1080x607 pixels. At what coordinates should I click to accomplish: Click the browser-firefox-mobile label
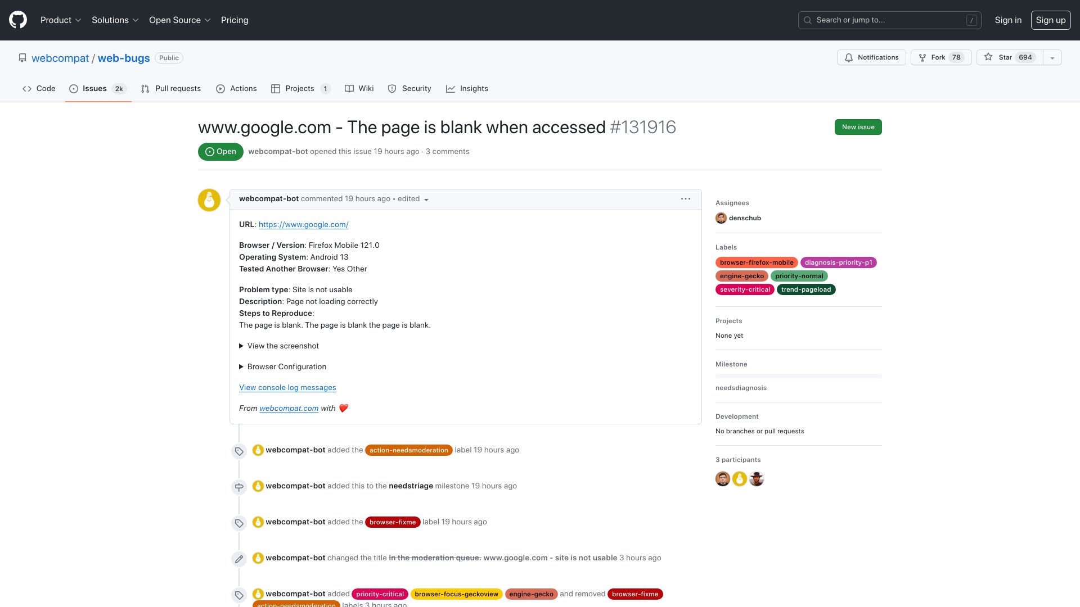(x=757, y=263)
